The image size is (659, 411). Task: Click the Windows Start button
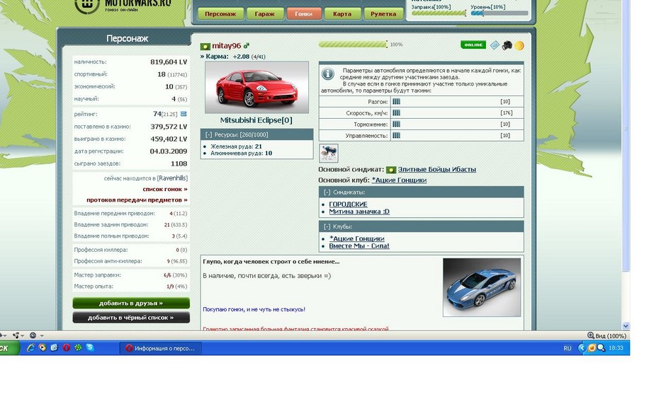[x=9, y=348]
